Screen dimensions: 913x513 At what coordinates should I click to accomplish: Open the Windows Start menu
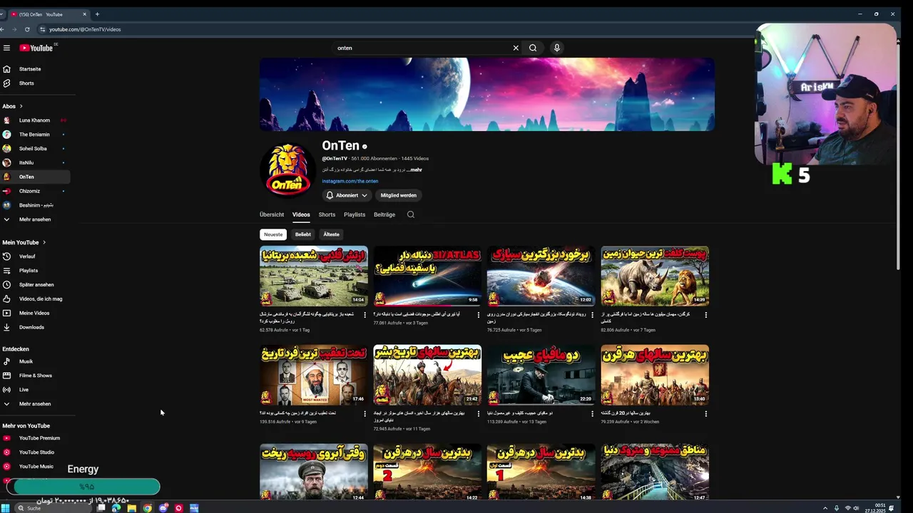(6, 508)
